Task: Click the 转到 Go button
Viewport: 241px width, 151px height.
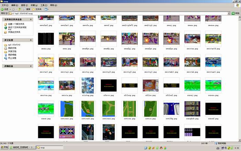Action: pos(235,13)
